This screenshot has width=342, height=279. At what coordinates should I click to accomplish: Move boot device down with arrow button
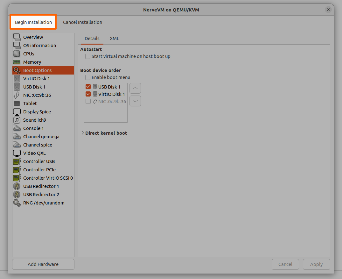(x=135, y=101)
